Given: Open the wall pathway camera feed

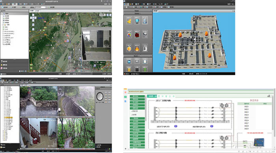Looking at the screenshot, I should point(76,101).
